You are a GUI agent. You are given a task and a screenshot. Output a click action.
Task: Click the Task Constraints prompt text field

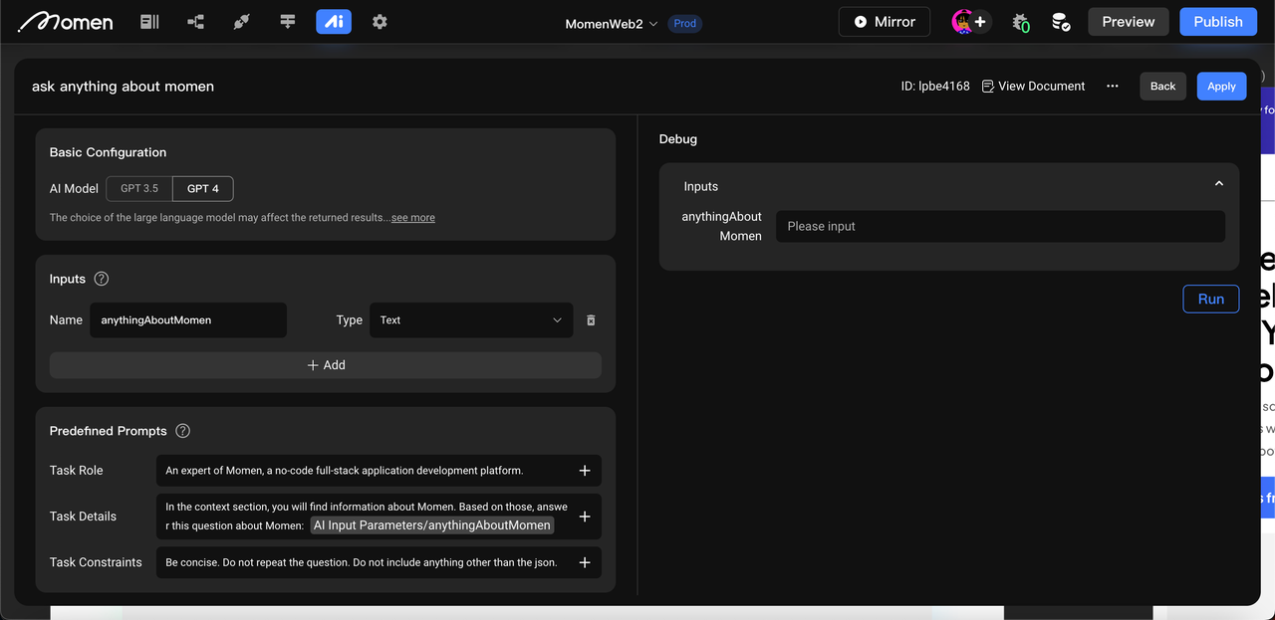click(x=379, y=562)
